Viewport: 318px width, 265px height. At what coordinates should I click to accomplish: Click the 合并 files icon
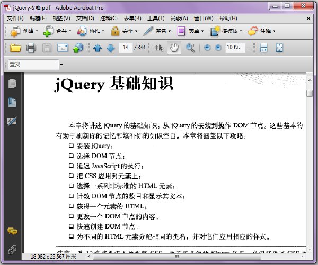click(x=48, y=31)
